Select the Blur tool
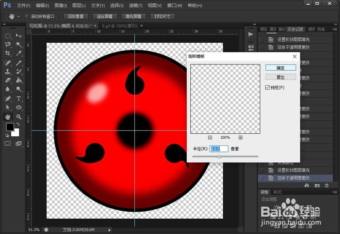340x234 pixels. tap(8, 89)
